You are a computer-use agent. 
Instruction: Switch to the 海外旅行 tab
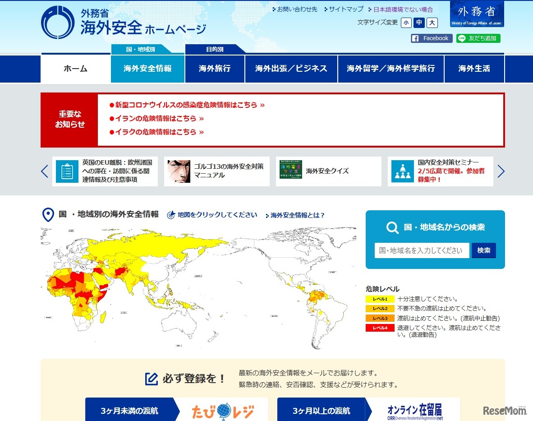[214, 69]
